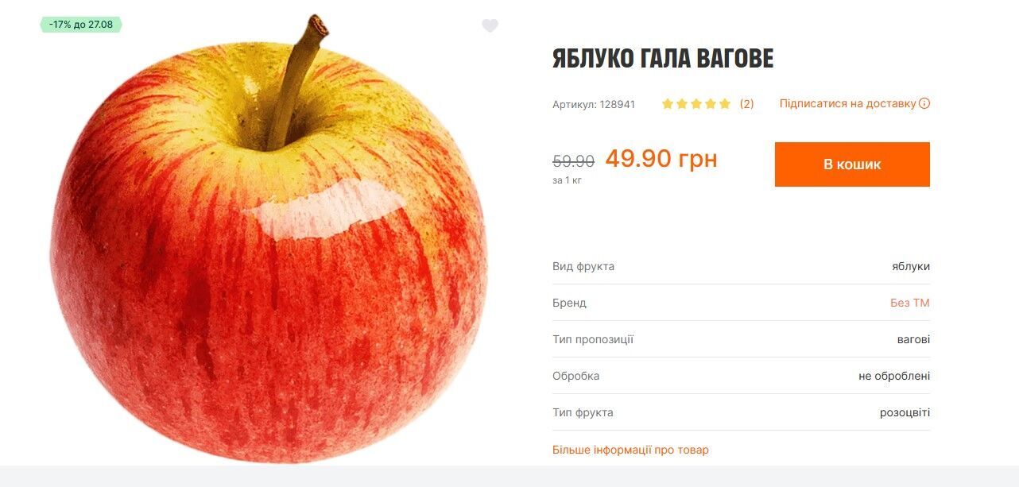1019x487 pixels.
Task: Click the -17% до 27.08 discount badge
Action: coord(81,25)
